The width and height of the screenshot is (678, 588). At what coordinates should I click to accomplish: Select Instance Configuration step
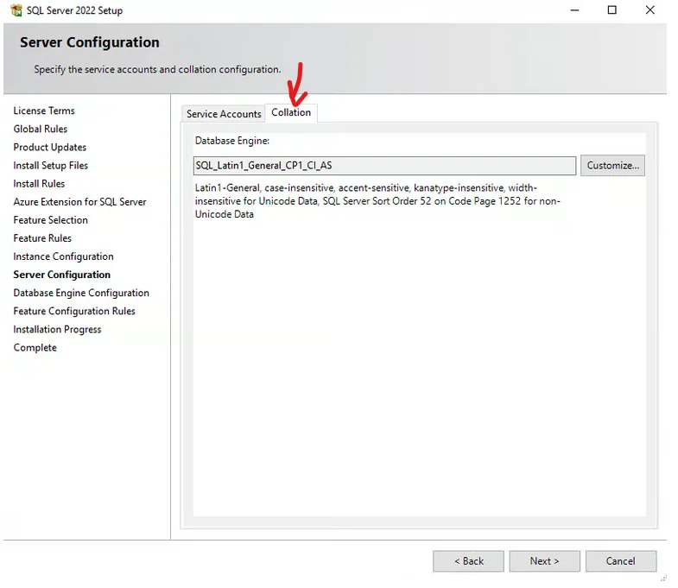(64, 256)
